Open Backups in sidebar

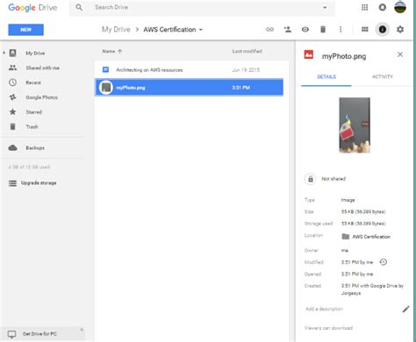point(35,148)
